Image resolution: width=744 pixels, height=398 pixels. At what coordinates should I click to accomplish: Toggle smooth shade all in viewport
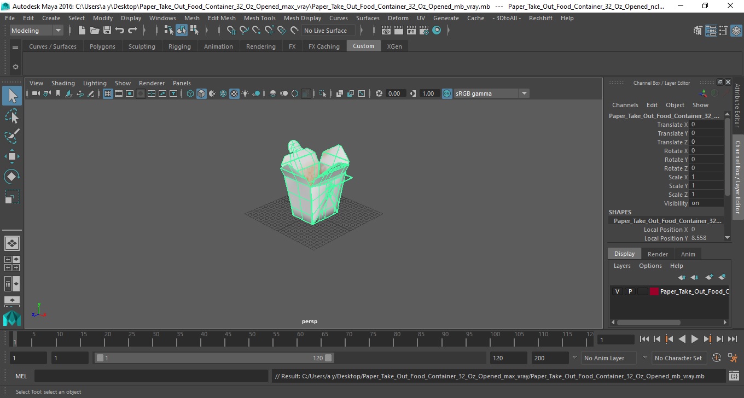tap(202, 93)
